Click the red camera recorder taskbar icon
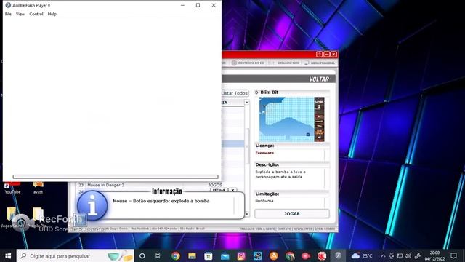The image size is (465, 262). (306, 255)
